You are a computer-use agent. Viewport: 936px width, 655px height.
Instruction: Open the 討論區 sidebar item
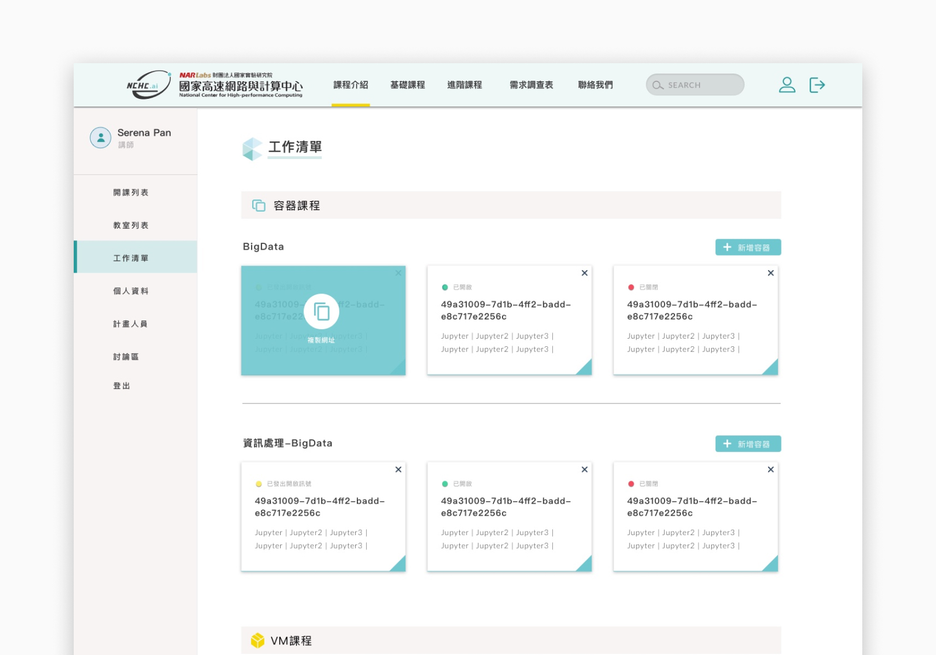point(126,357)
